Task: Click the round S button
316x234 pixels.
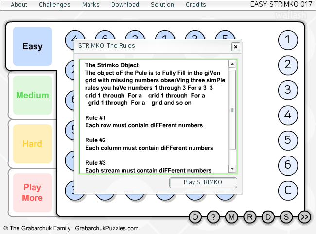Action: pos(286,217)
